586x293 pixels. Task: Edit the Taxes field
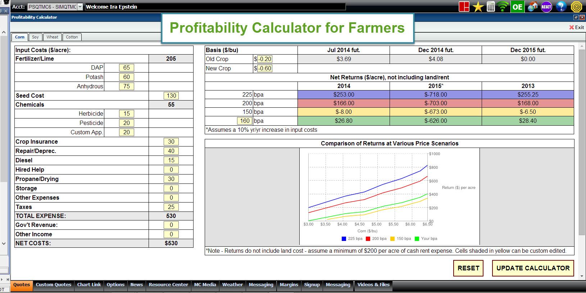[171, 207]
